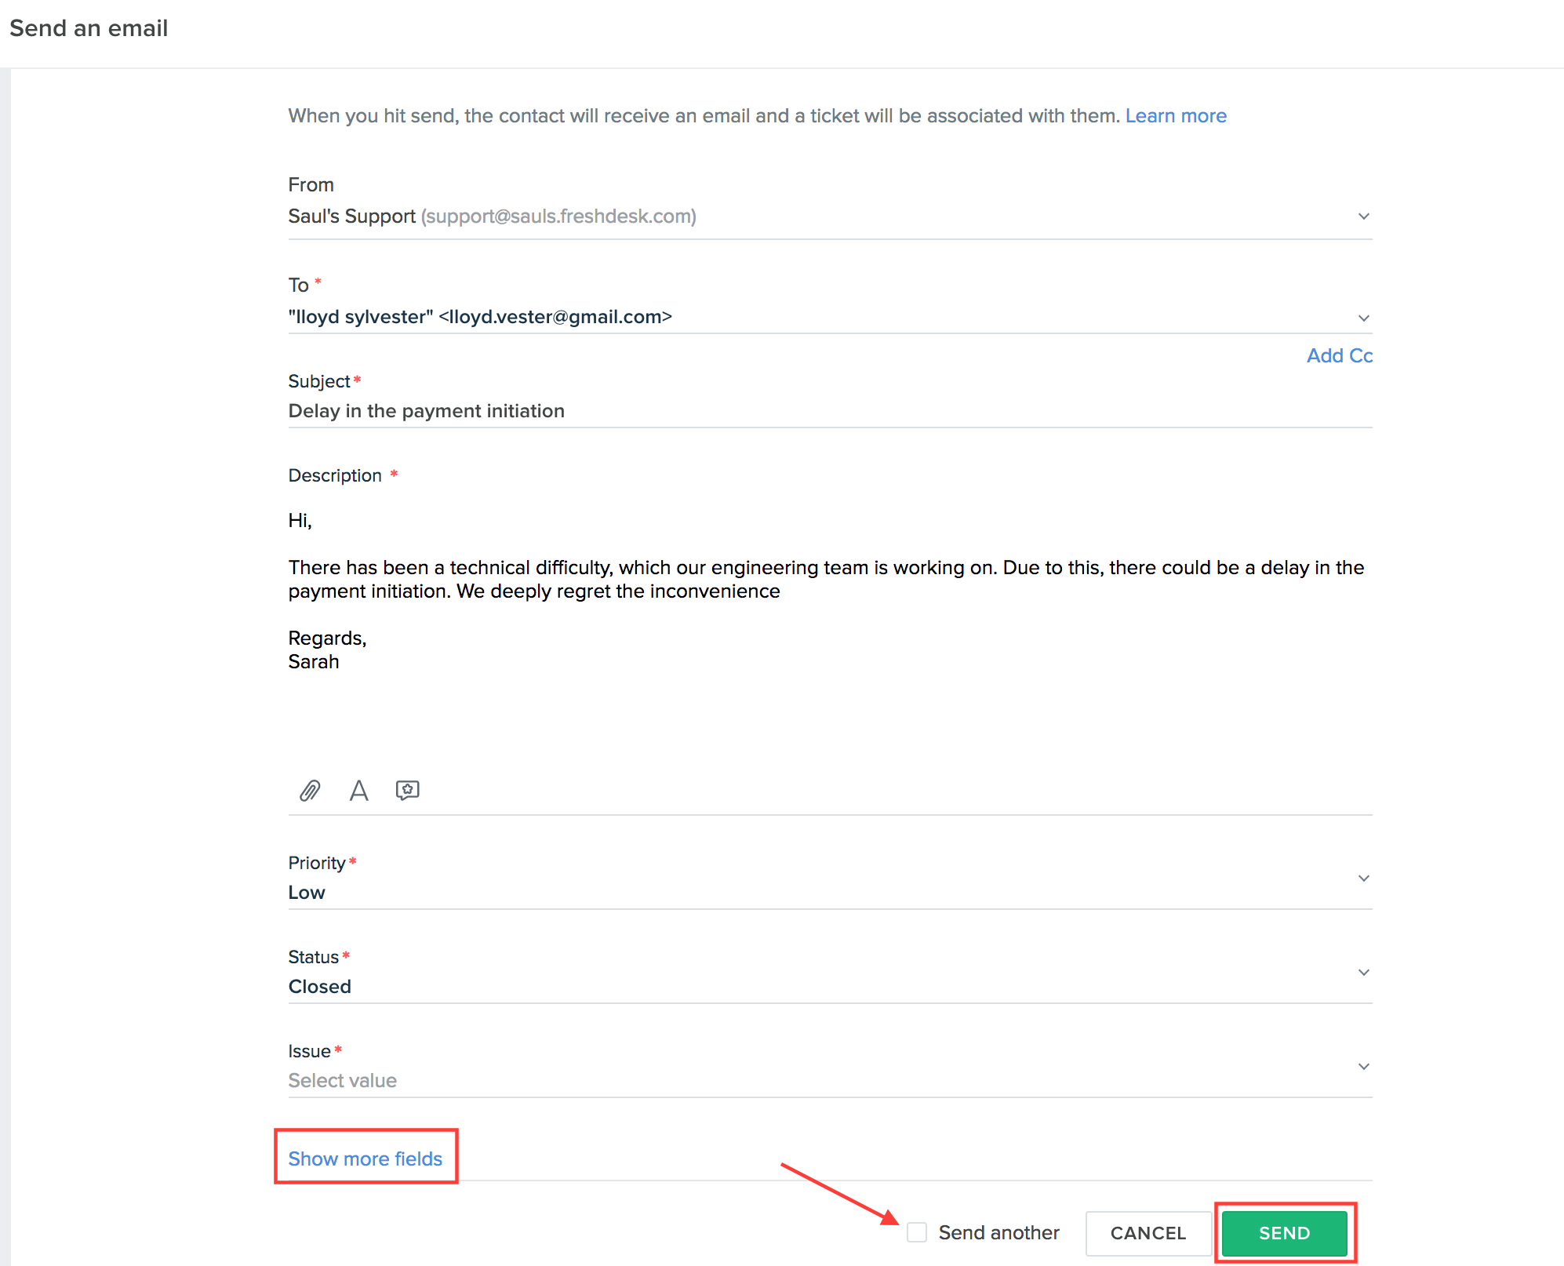
Task: Click into the Subject field text
Action: tap(427, 411)
